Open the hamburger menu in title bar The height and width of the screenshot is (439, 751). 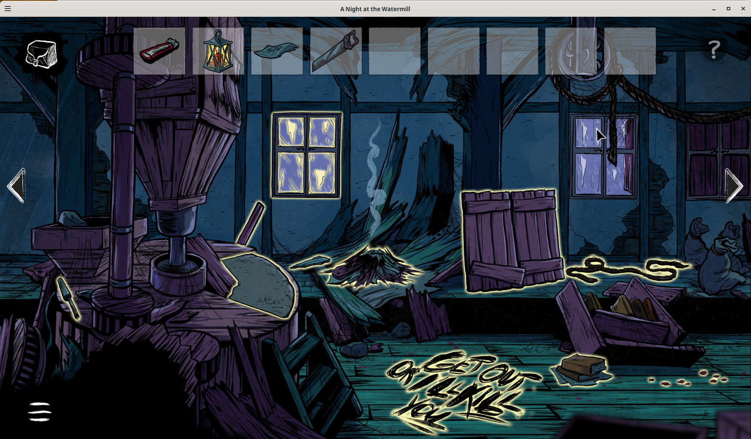8,9
